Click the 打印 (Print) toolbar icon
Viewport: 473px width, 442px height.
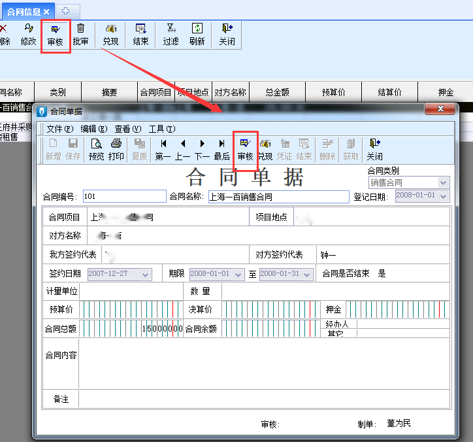[116, 149]
